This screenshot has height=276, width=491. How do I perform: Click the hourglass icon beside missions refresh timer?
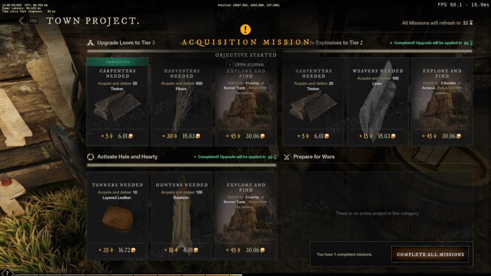(x=471, y=23)
